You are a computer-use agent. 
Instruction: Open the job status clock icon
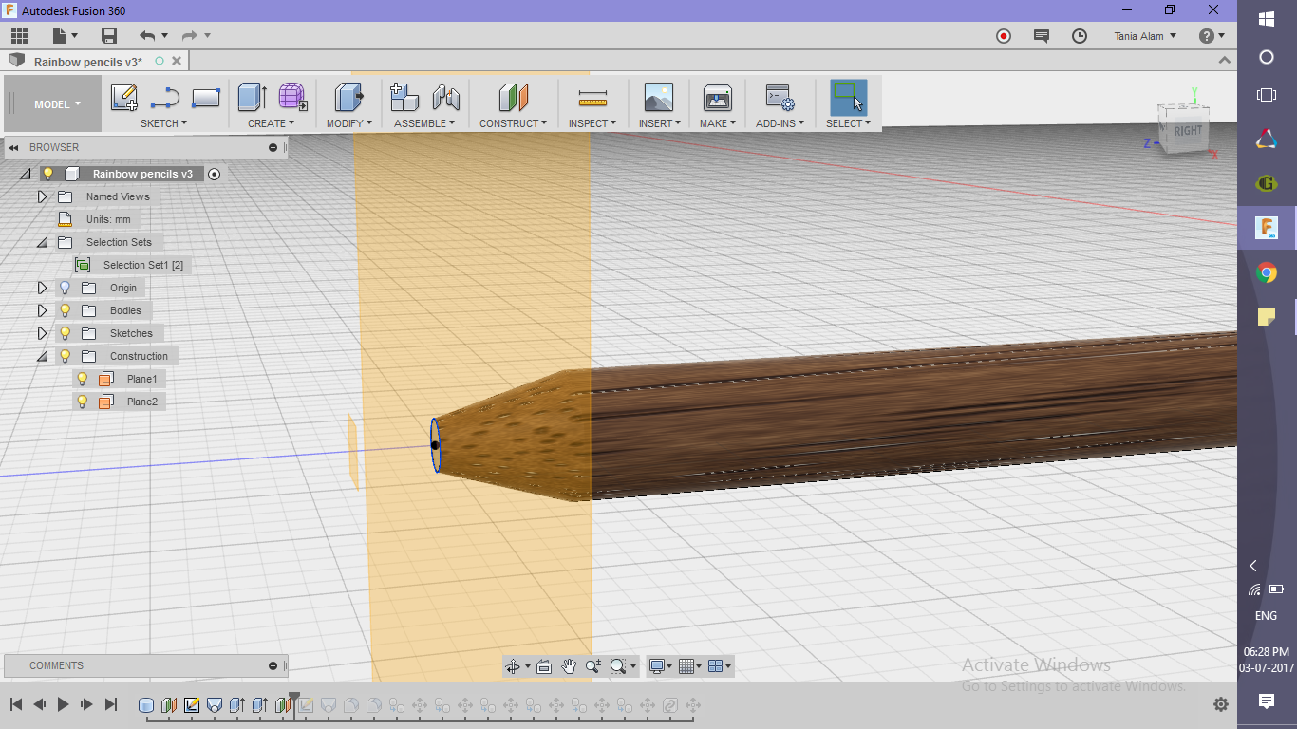(1080, 36)
